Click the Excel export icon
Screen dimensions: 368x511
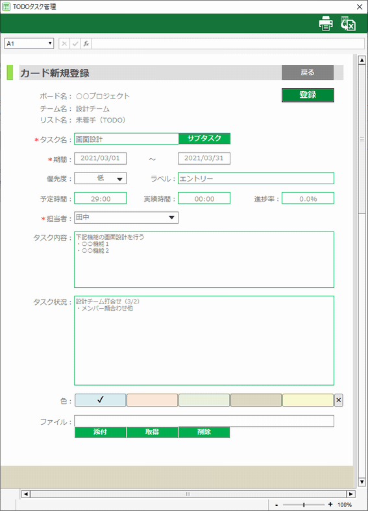click(x=348, y=23)
